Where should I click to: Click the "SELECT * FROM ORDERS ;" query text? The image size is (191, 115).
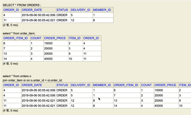[x=22, y=5]
